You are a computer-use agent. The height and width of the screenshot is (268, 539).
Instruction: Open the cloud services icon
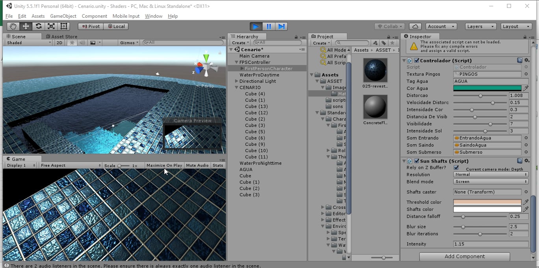pyautogui.click(x=415, y=26)
